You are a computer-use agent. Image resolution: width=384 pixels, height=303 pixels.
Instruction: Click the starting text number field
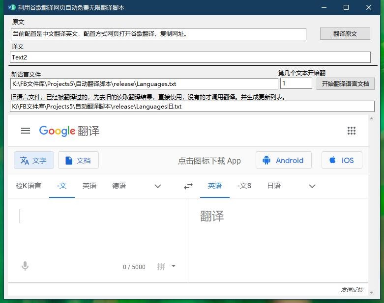coord(296,83)
